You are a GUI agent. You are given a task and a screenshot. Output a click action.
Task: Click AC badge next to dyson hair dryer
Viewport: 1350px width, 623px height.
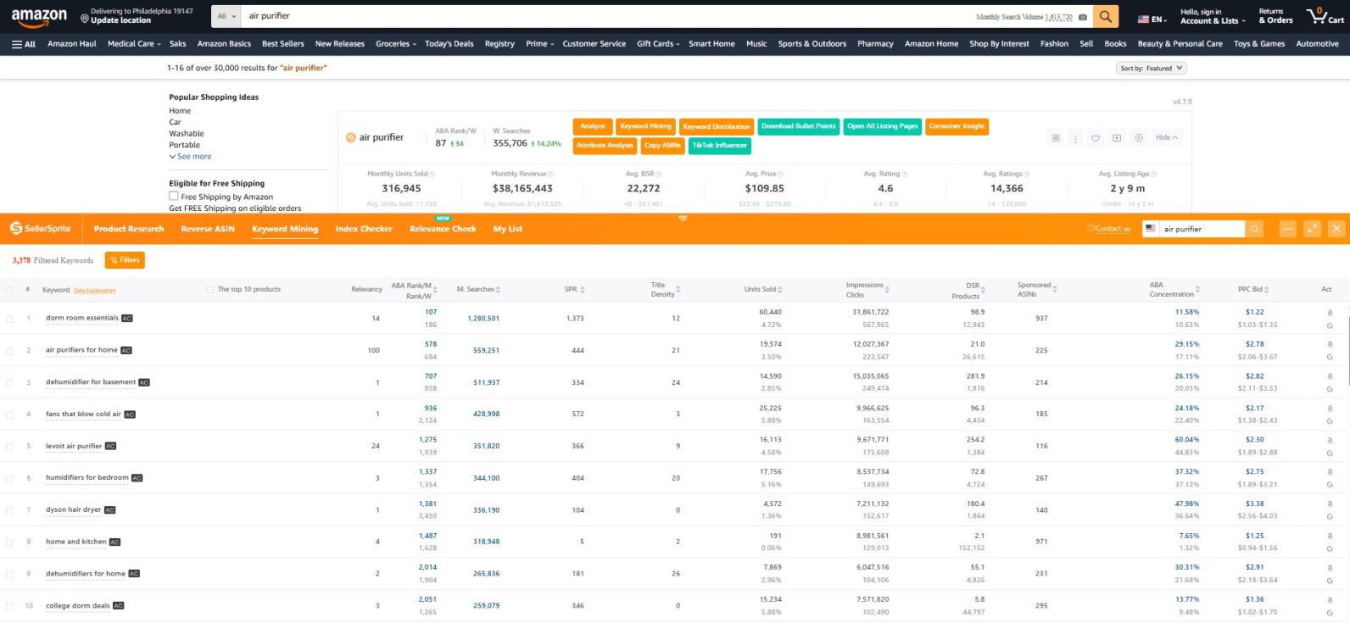(109, 510)
